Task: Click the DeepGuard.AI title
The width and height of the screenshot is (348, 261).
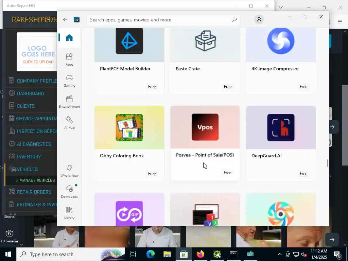Action: (266, 156)
